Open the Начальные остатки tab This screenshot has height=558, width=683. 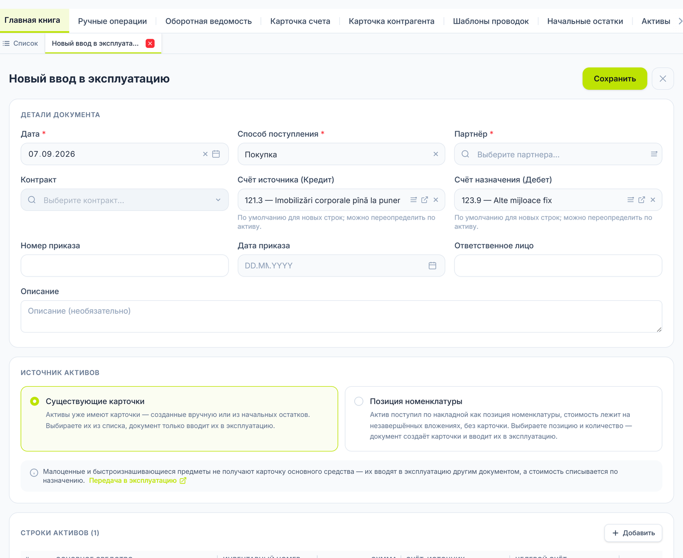(585, 21)
